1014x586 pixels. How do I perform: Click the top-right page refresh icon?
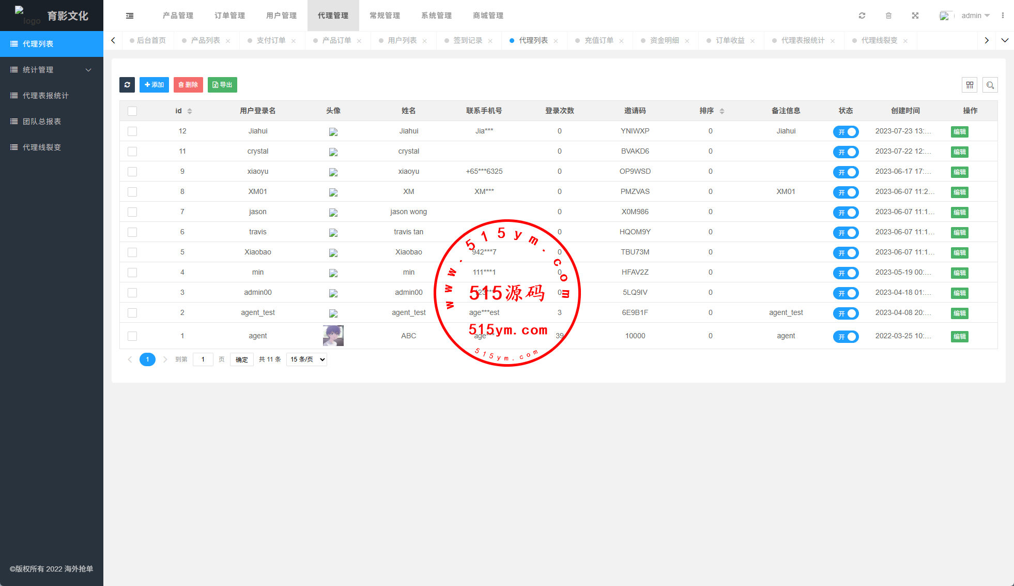click(x=862, y=16)
